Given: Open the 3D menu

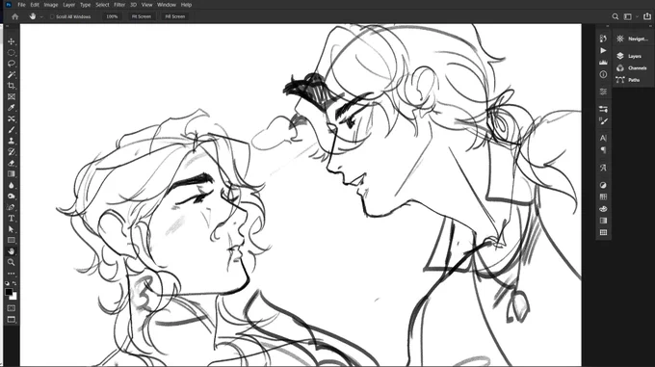Looking at the screenshot, I should pyautogui.click(x=133, y=5).
